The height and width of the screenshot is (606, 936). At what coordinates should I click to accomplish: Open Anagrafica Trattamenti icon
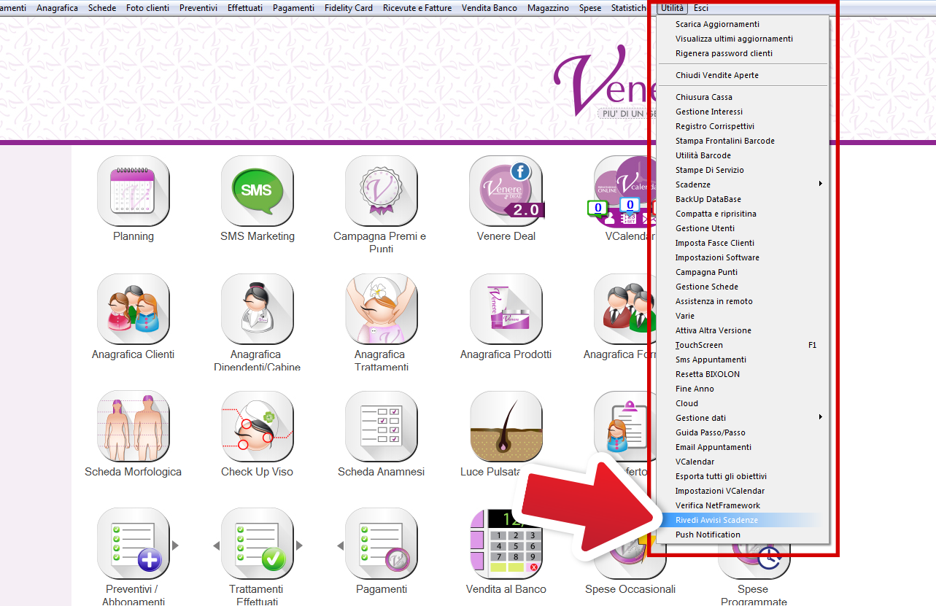tap(382, 309)
